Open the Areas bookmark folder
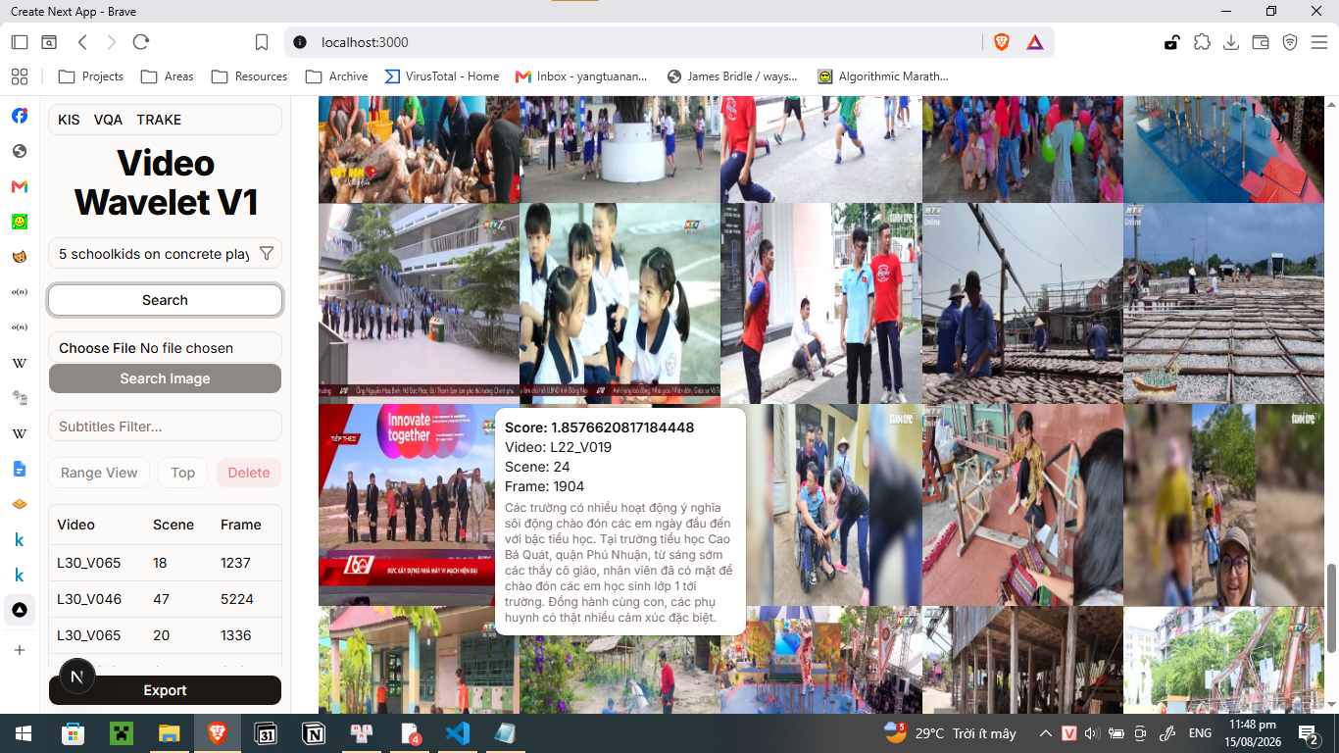Viewport: 1339px width, 753px height. point(168,76)
